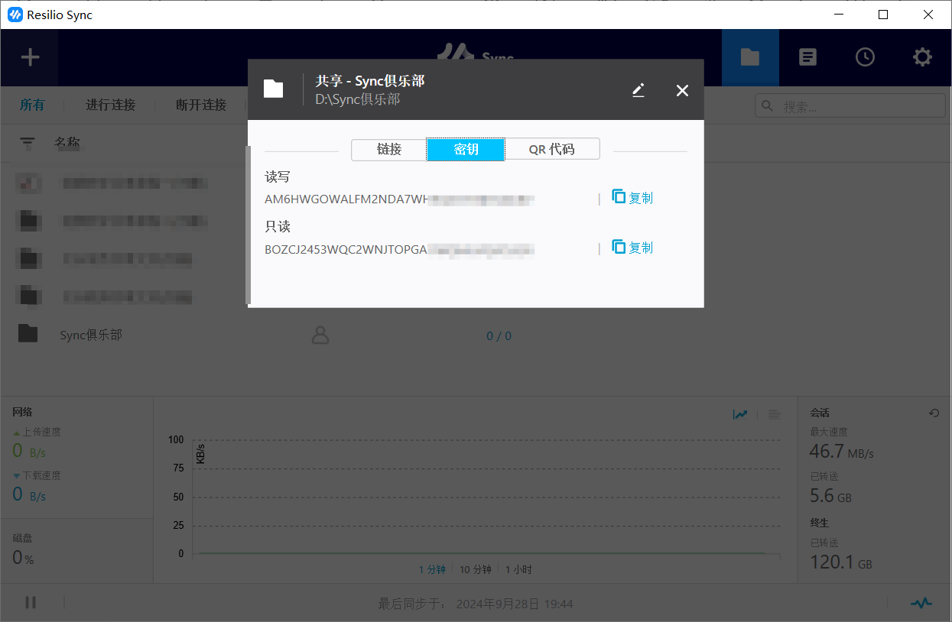Select the read-only key text starting BOZCJ2453
The width and height of the screenshot is (952, 622).
tap(399, 249)
